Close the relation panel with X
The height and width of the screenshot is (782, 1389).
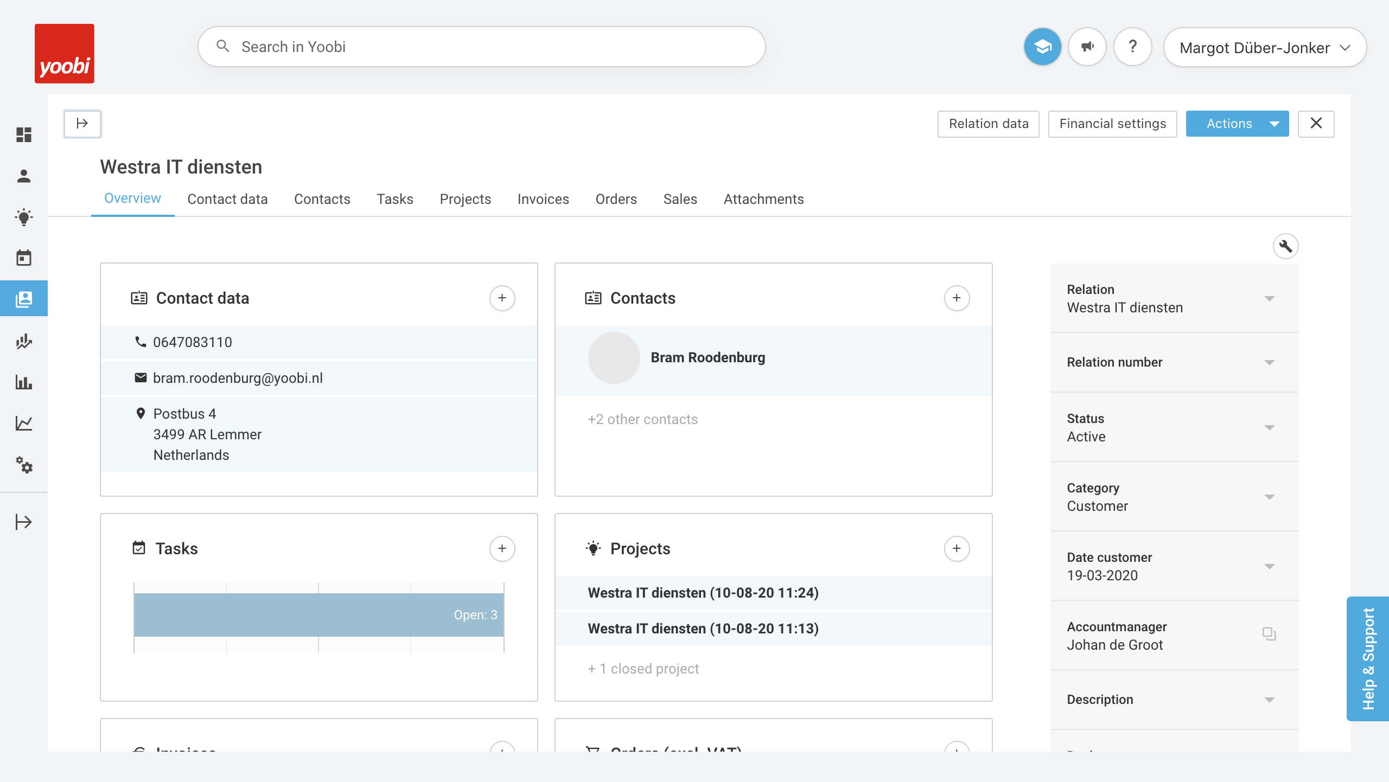1316,124
